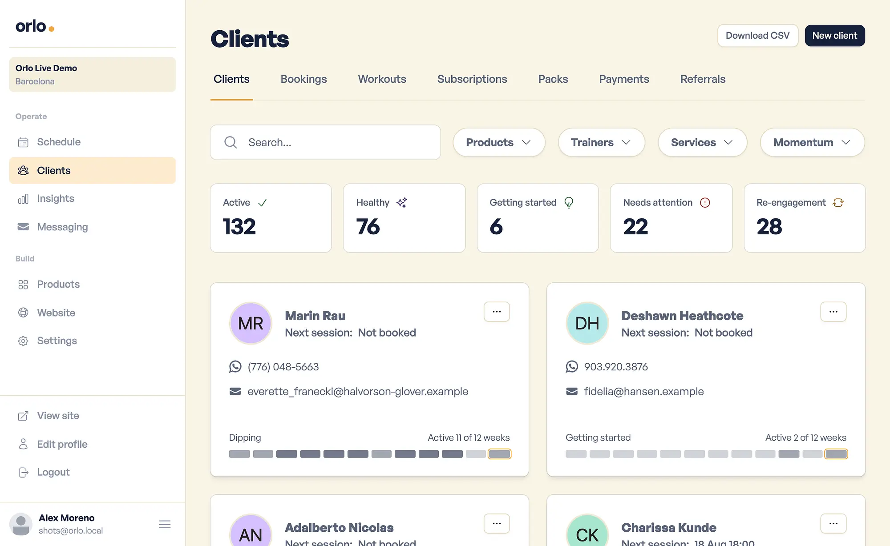This screenshot has width=890, height=546.
Task: Click the Edit profile person icon
Action: 23,444
